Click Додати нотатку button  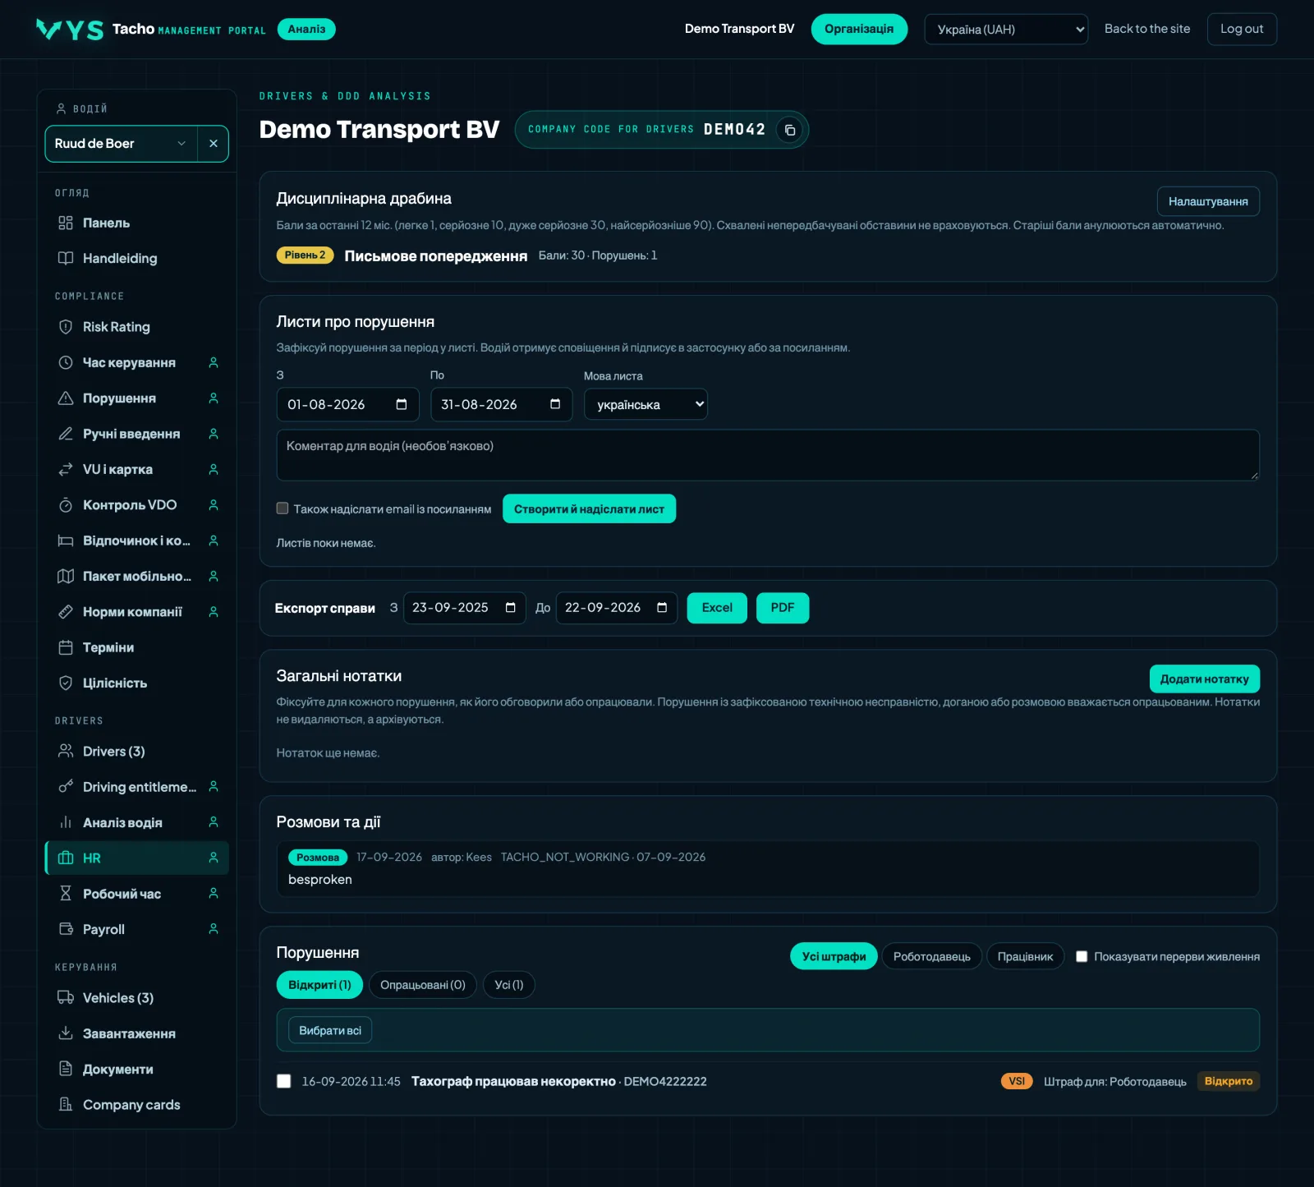(1205, 679)
